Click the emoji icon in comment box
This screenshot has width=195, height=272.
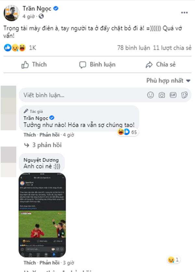(150, 95)
